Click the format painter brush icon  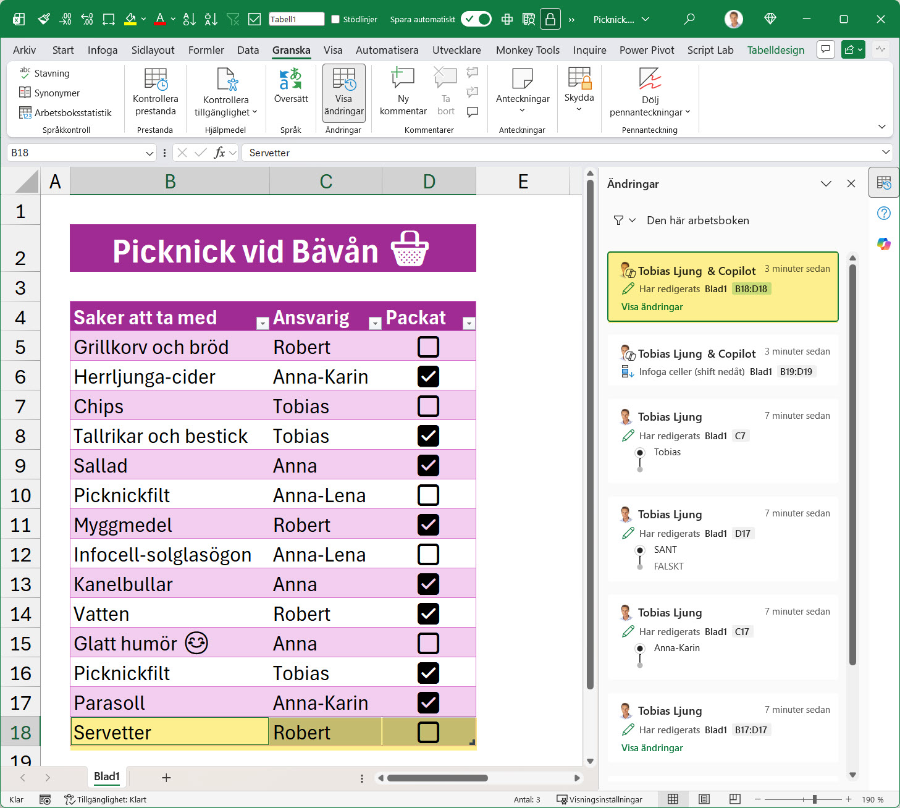point(44,19)
